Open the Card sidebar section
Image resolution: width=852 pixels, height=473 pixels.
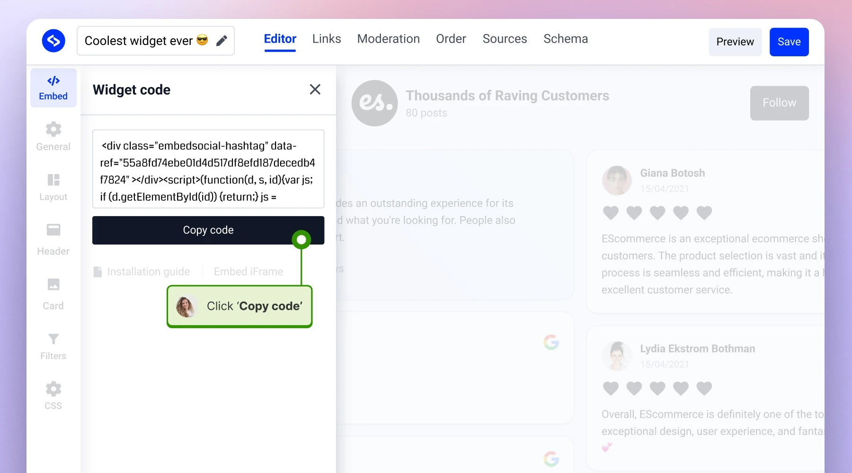pos(53,294)
